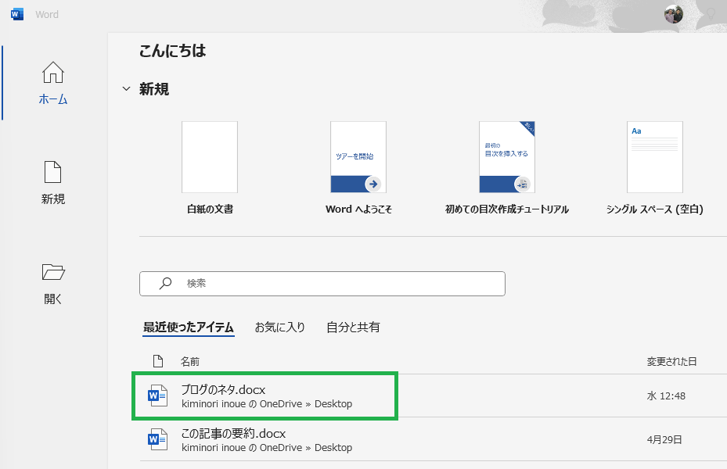
Task: Open the 開く folder sidebar item
Action: tap(53, 284)
